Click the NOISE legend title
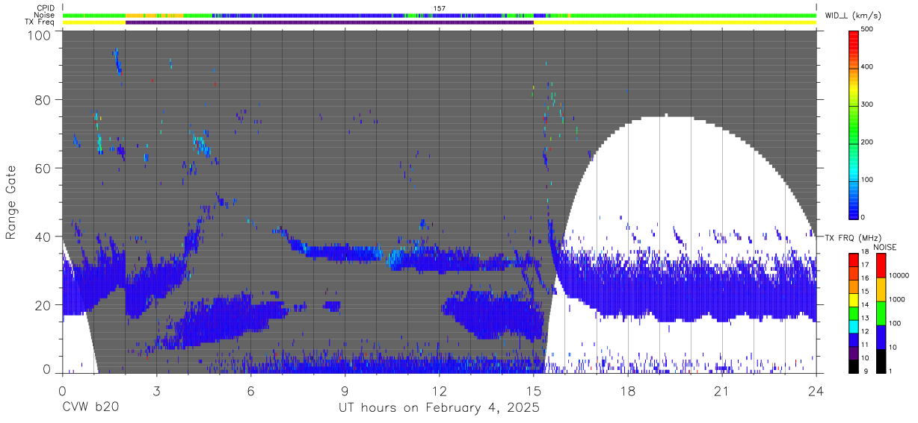This screenshot has height=423, width=918. [885, 247]
